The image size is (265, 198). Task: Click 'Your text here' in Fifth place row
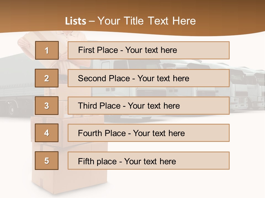150,161
